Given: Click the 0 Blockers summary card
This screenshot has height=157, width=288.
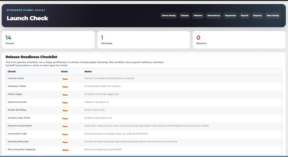Looking at the screenshot, I should coord(239,40).
